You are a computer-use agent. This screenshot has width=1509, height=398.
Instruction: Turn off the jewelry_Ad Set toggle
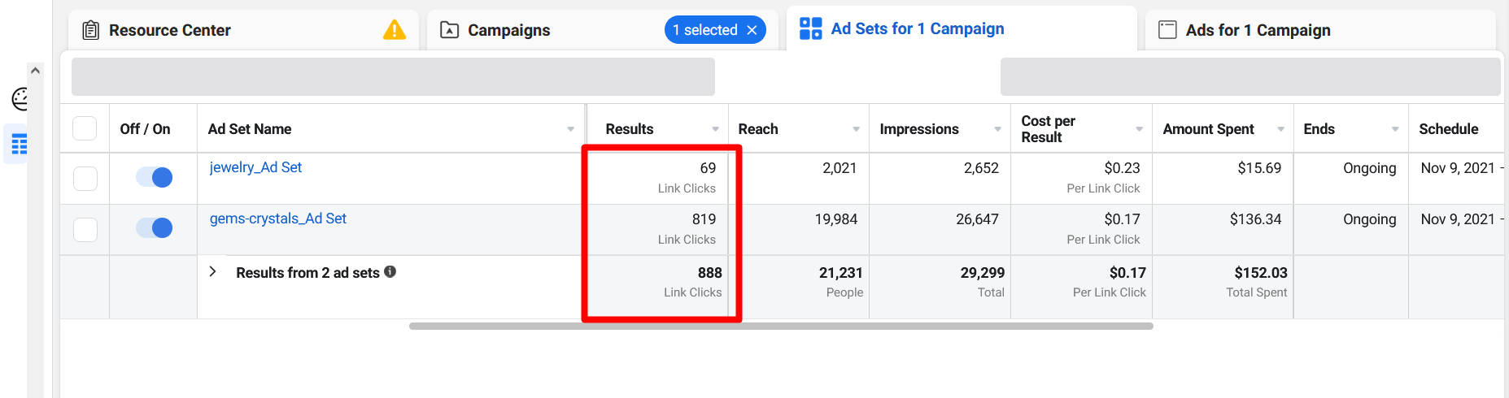click(x=154, y=177)
